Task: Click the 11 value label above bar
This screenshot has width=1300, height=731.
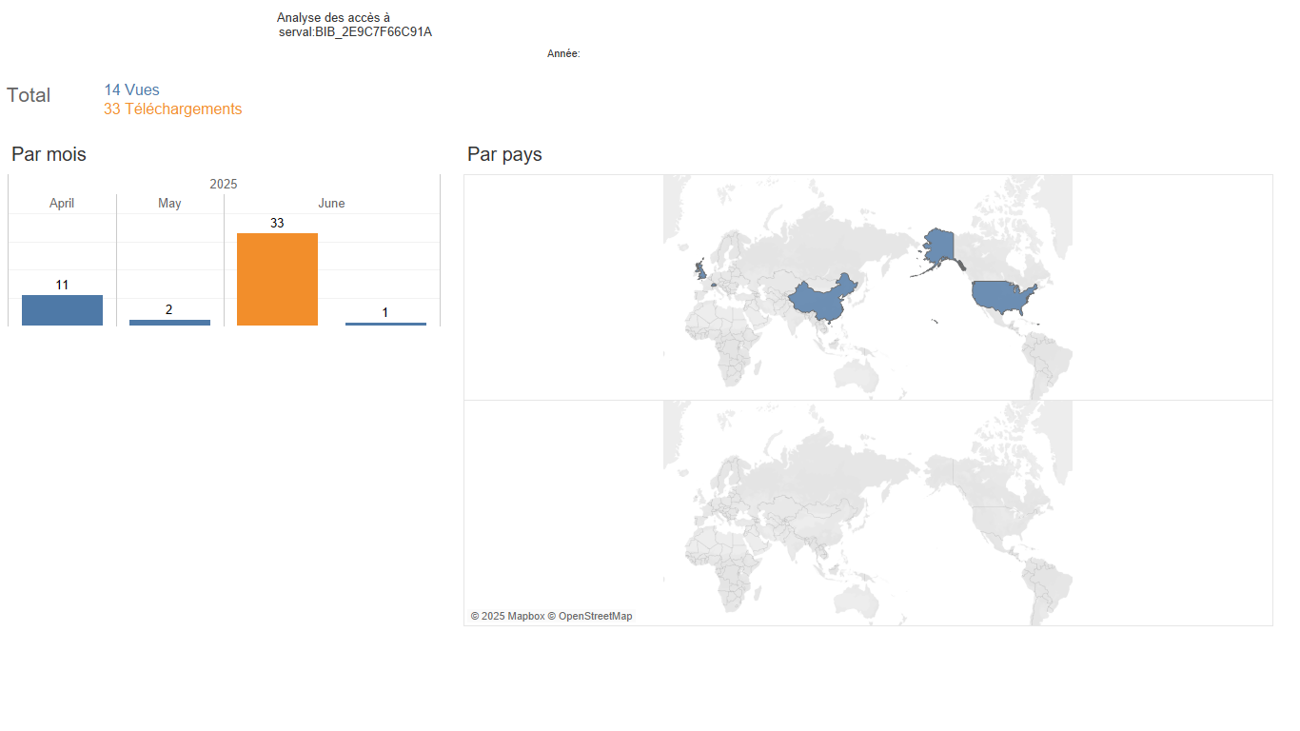Action: [62, 285]
